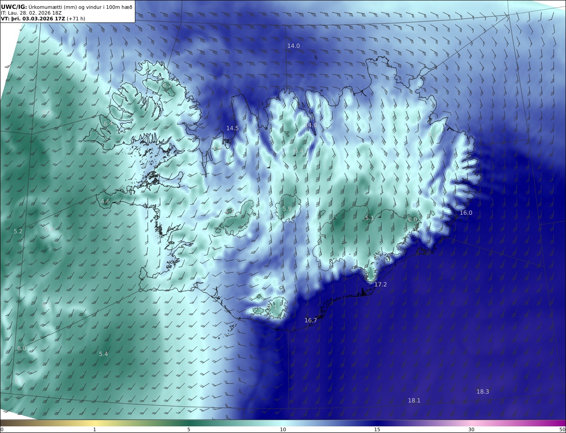
Task: Select the 6.0 value beside the 5.1 label
Action: (x=413, y=219)
